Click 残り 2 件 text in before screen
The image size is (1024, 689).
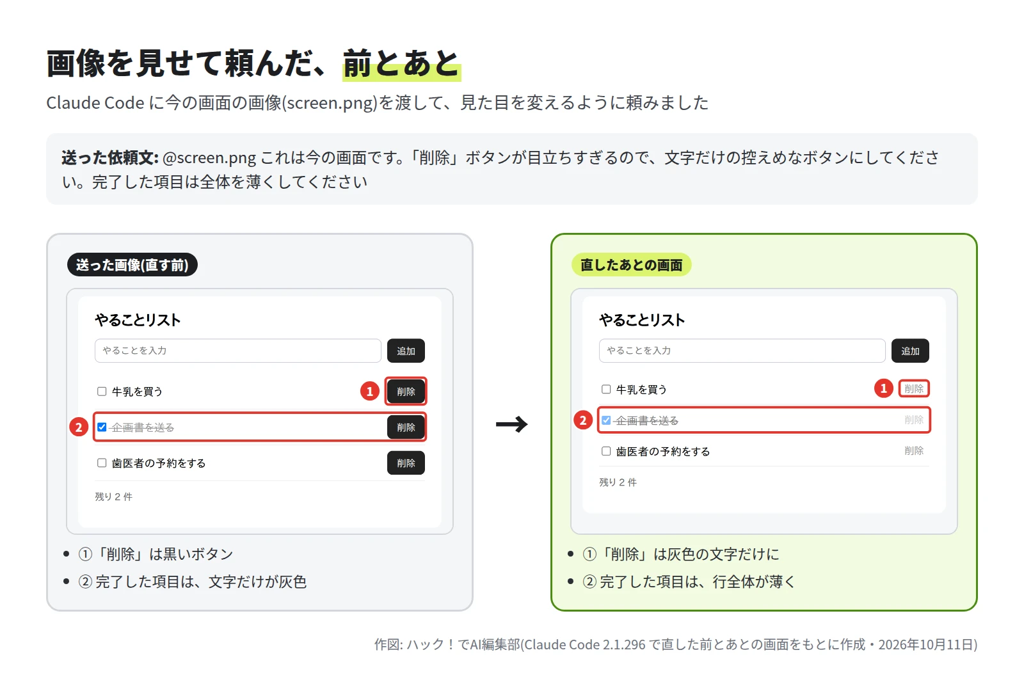click(x=114, y=497)
